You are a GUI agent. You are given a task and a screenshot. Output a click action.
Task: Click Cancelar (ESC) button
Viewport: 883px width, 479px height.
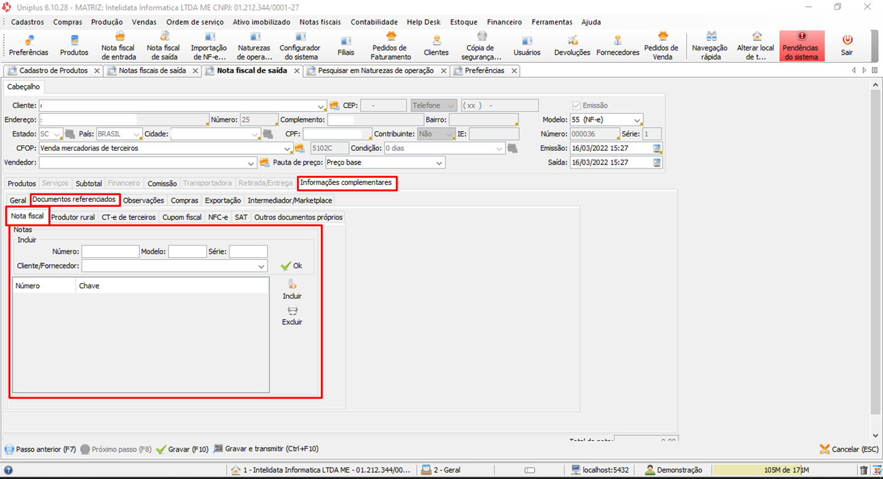(849, 450)
